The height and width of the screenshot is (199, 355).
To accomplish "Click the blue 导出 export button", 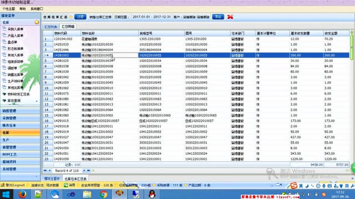I will (x=218, y=17).
